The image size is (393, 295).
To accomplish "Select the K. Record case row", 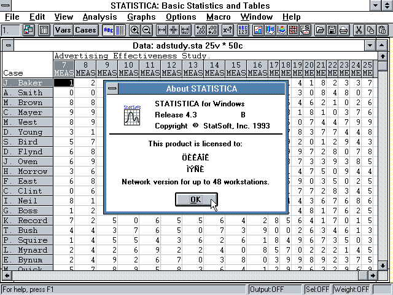I will pos(28,221).
